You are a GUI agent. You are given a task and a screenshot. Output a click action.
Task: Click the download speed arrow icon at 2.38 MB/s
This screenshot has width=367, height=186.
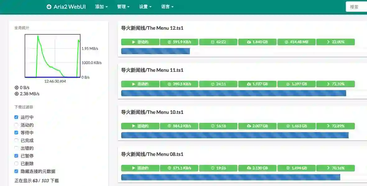pyautogui.click(x=16, y=94)
